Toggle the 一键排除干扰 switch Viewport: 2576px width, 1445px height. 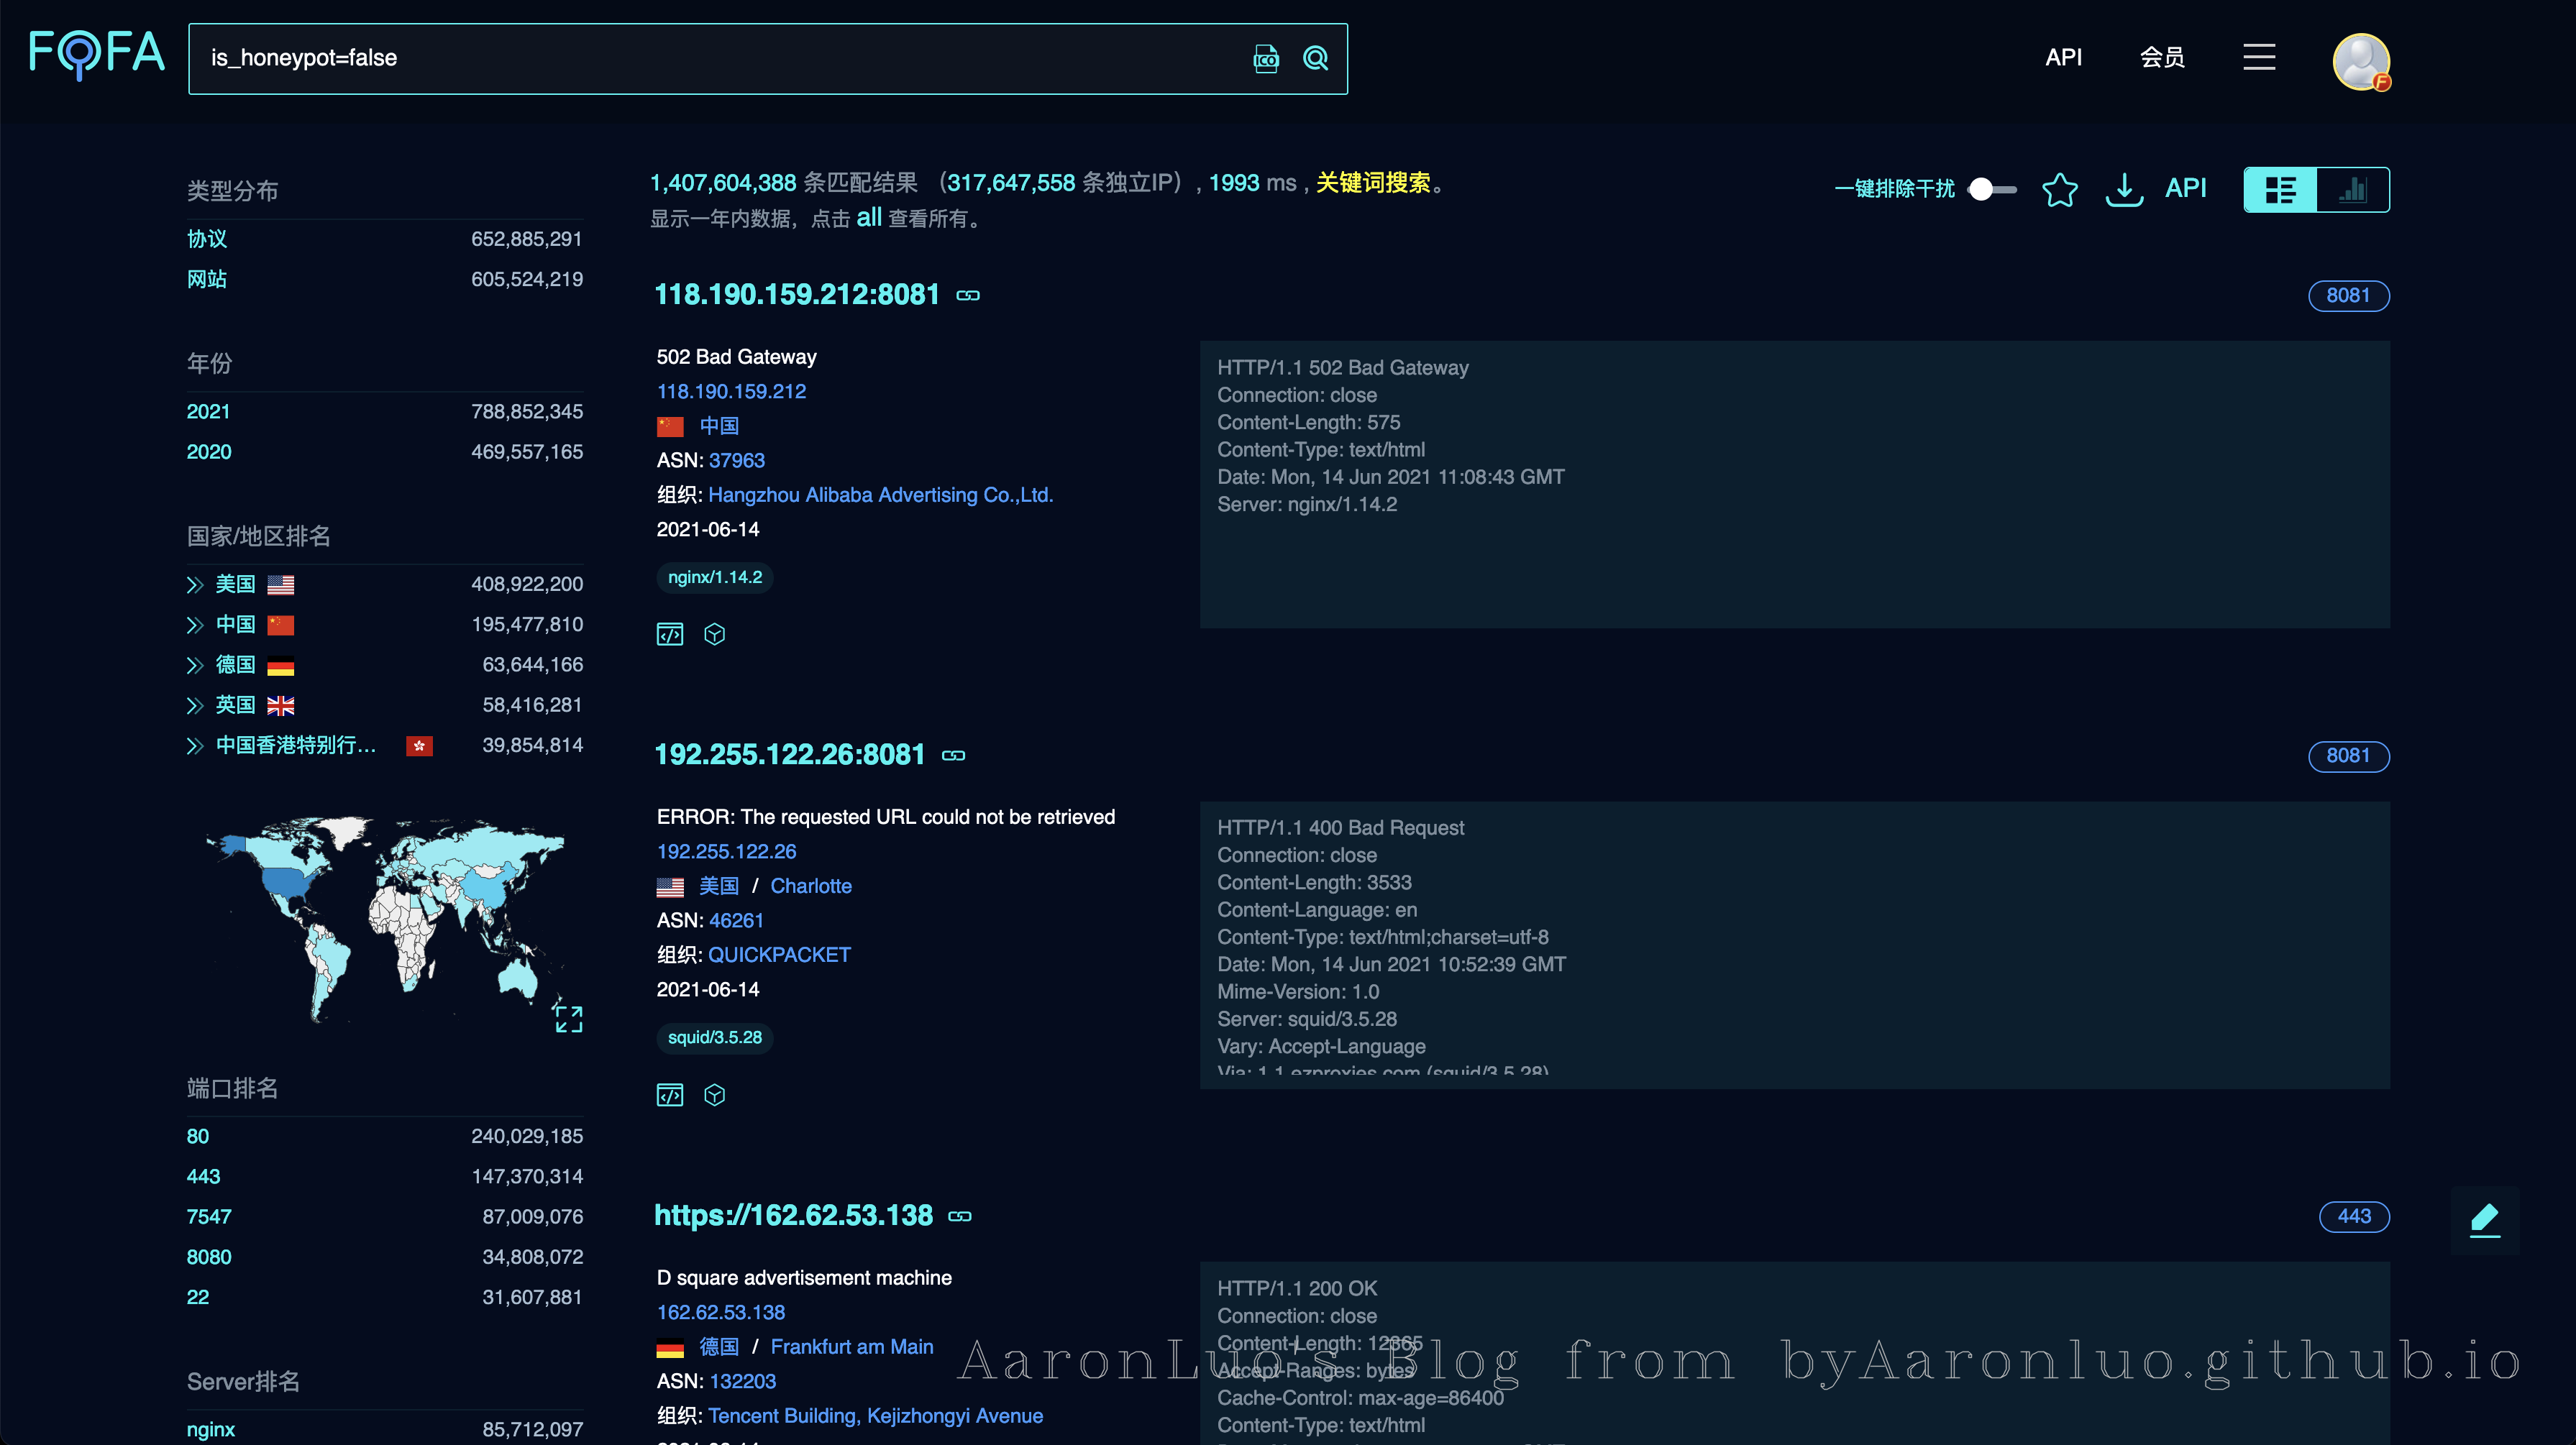pyautogui.click(x=1991, y=189)
